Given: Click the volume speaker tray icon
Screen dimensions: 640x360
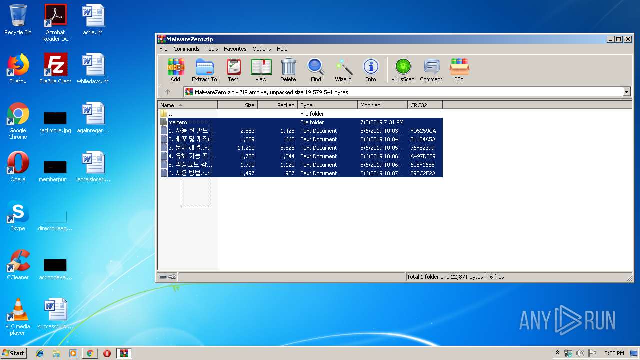Looking at the screenshot, I should point(580,353).
